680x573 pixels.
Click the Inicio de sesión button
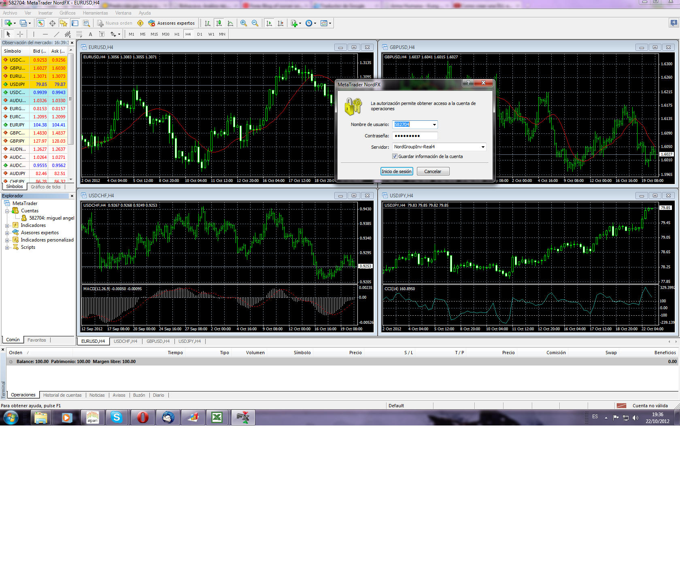[397, 171]
